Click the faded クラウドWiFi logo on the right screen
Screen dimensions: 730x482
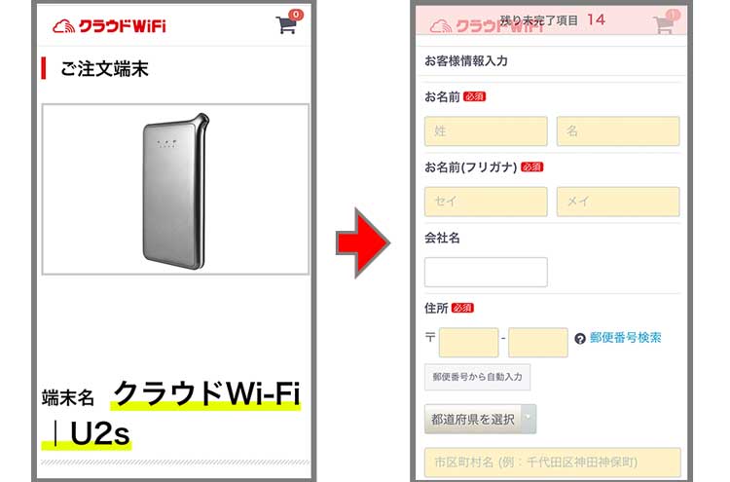[x=487, y=26]
